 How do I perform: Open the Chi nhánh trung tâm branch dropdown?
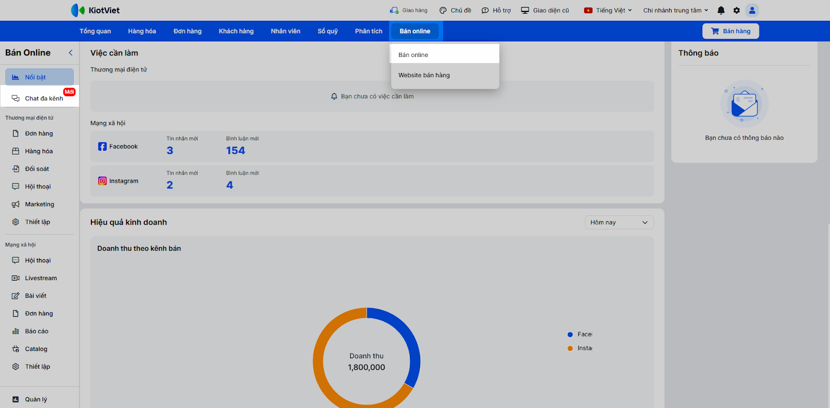tap(675, 10)
